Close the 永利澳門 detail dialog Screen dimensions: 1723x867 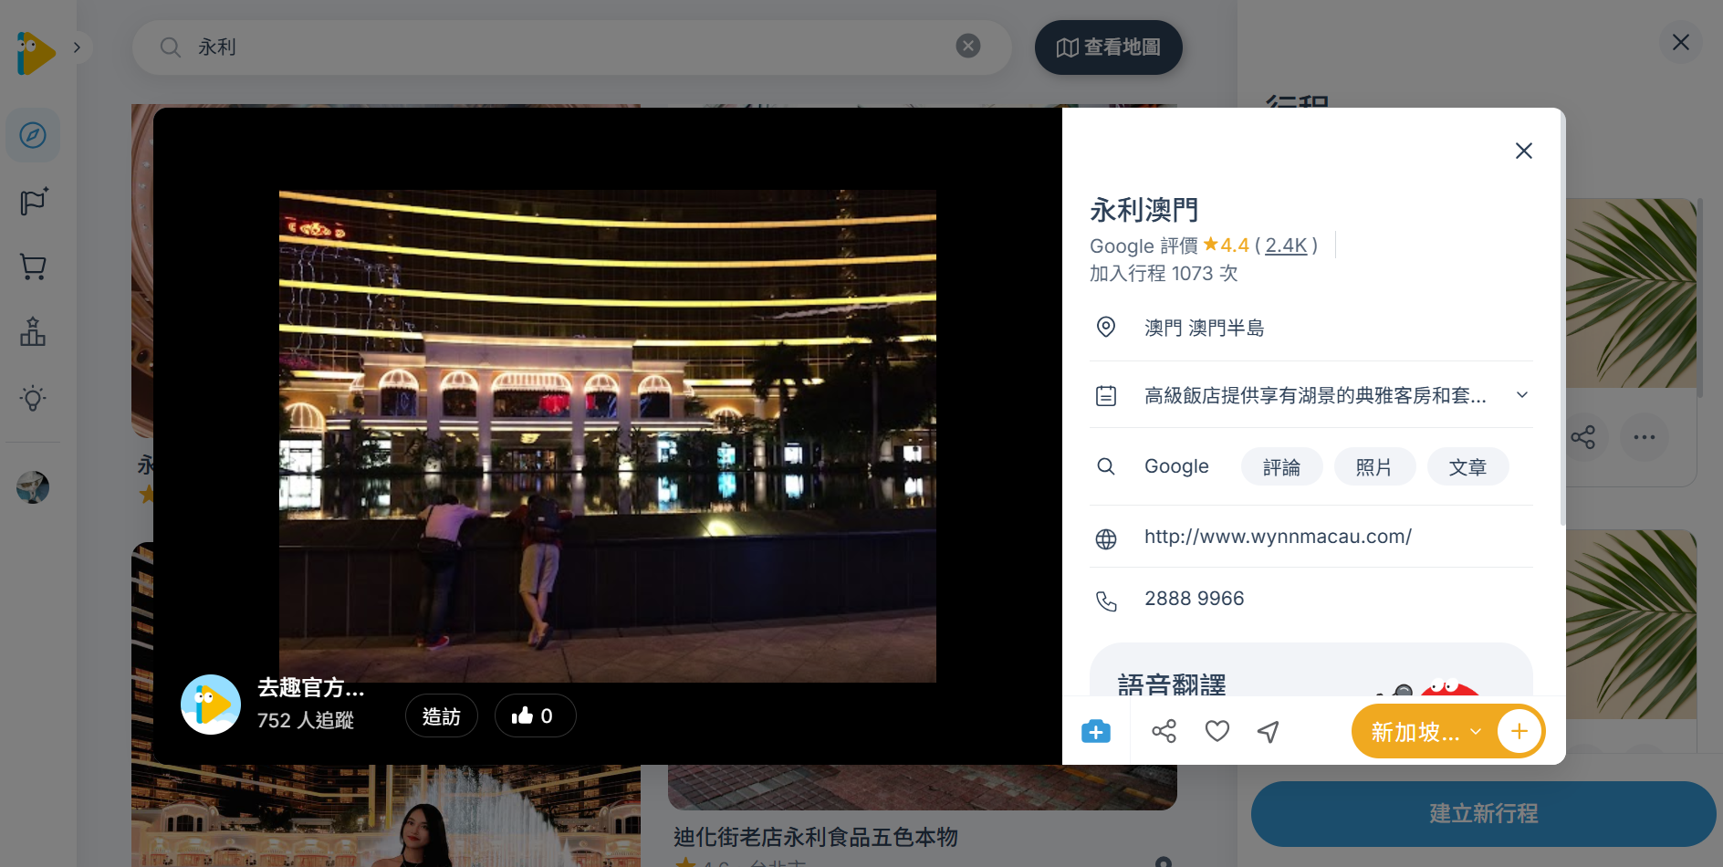1524,151
